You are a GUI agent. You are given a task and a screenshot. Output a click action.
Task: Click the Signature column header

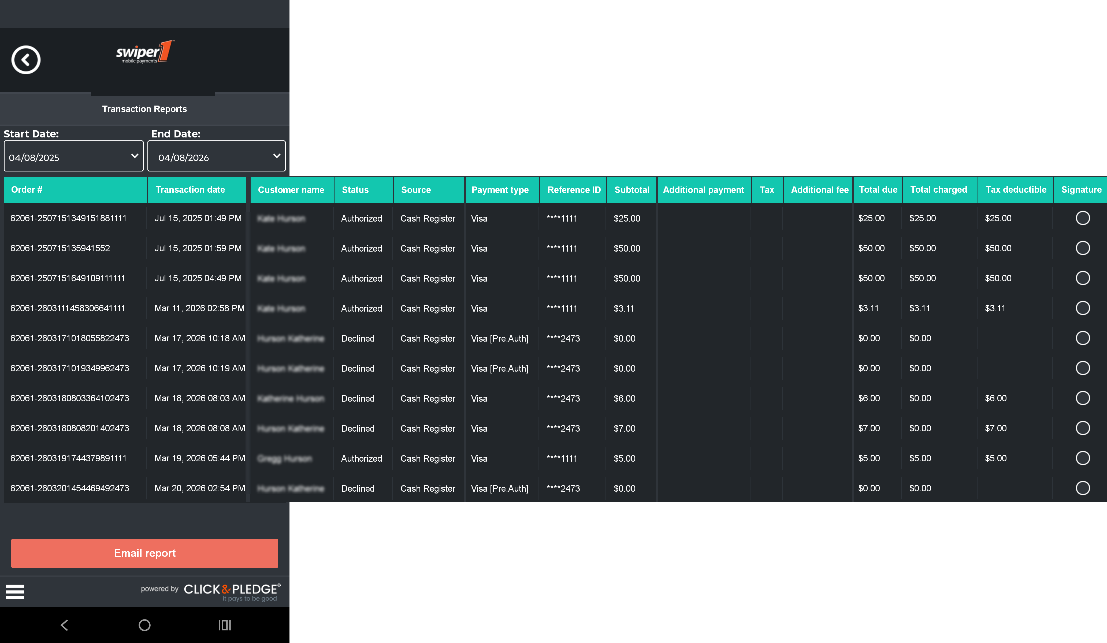tap(1081, 190)
